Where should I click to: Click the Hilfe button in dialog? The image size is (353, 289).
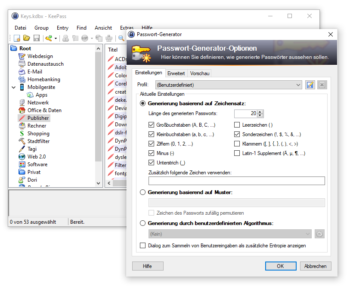pos(148,266)
